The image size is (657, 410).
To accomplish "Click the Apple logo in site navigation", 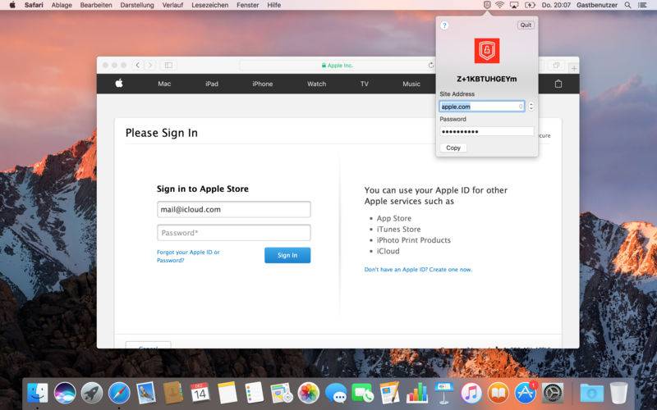I will coord(119,84).
